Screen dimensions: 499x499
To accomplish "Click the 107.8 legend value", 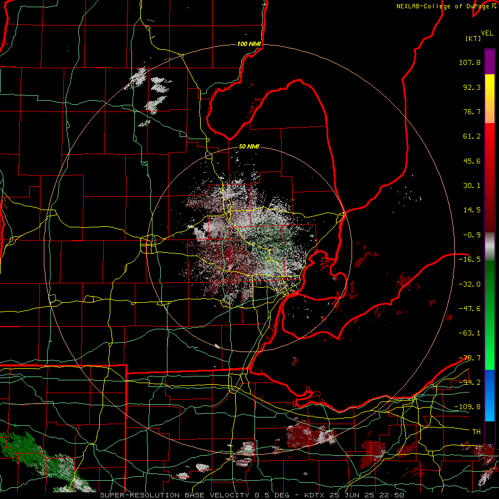I will pos(470,62).
